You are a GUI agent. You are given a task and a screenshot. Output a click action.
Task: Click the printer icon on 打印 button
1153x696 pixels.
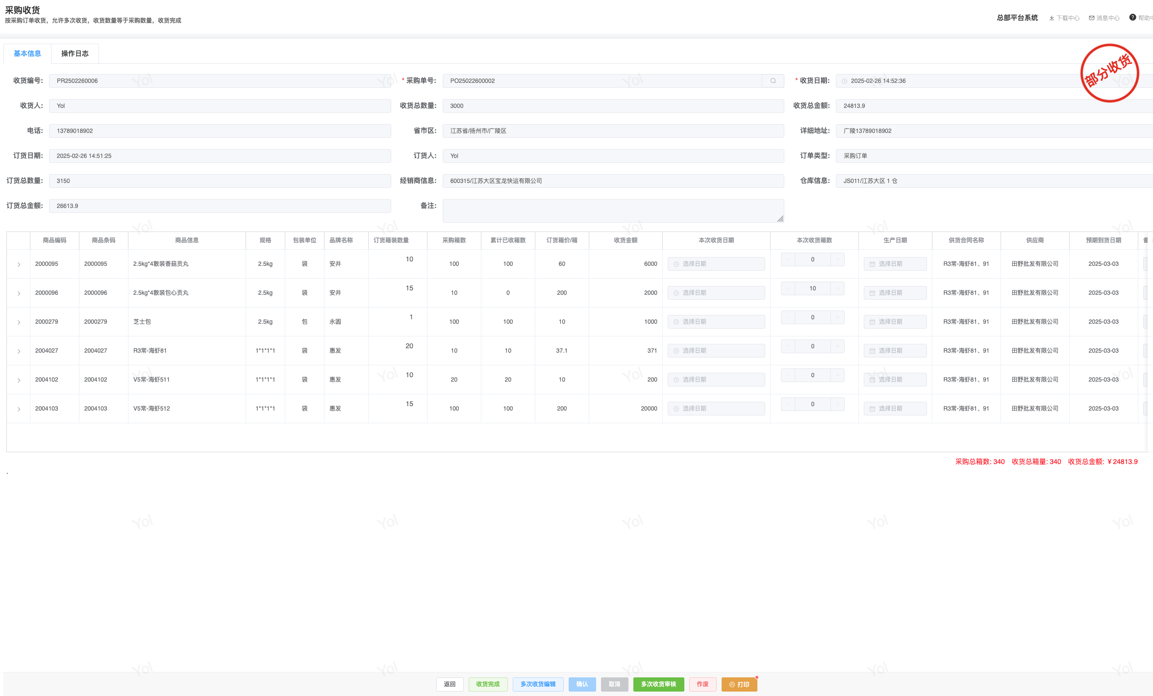click(x=732, y=685)
